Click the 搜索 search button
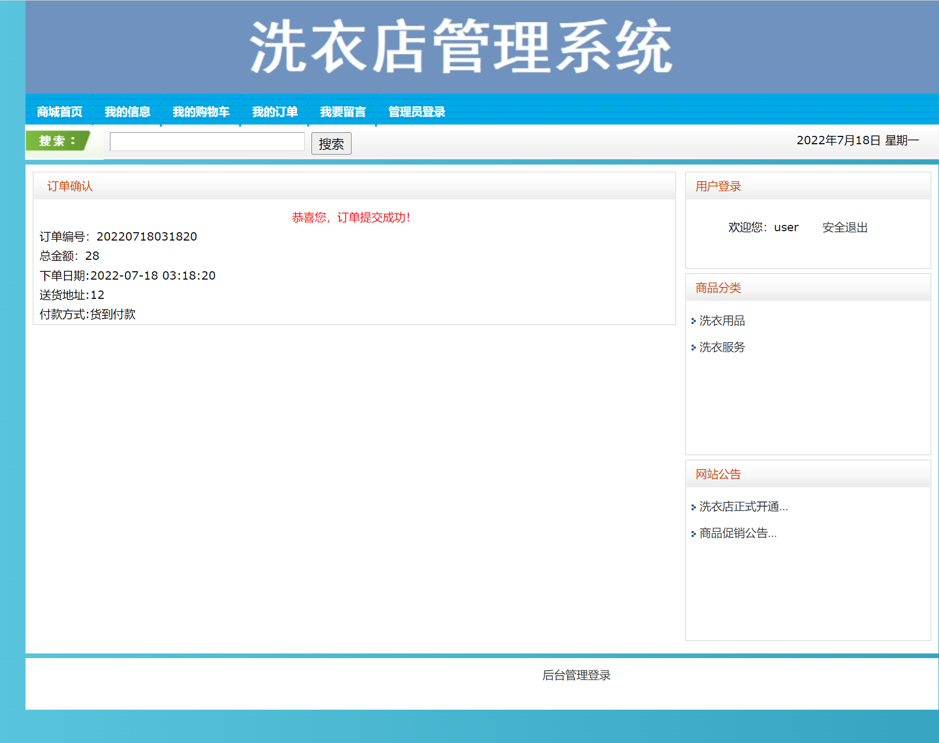Image resolution: width=939 pixels, height=743 pixels. pos(331,143)
